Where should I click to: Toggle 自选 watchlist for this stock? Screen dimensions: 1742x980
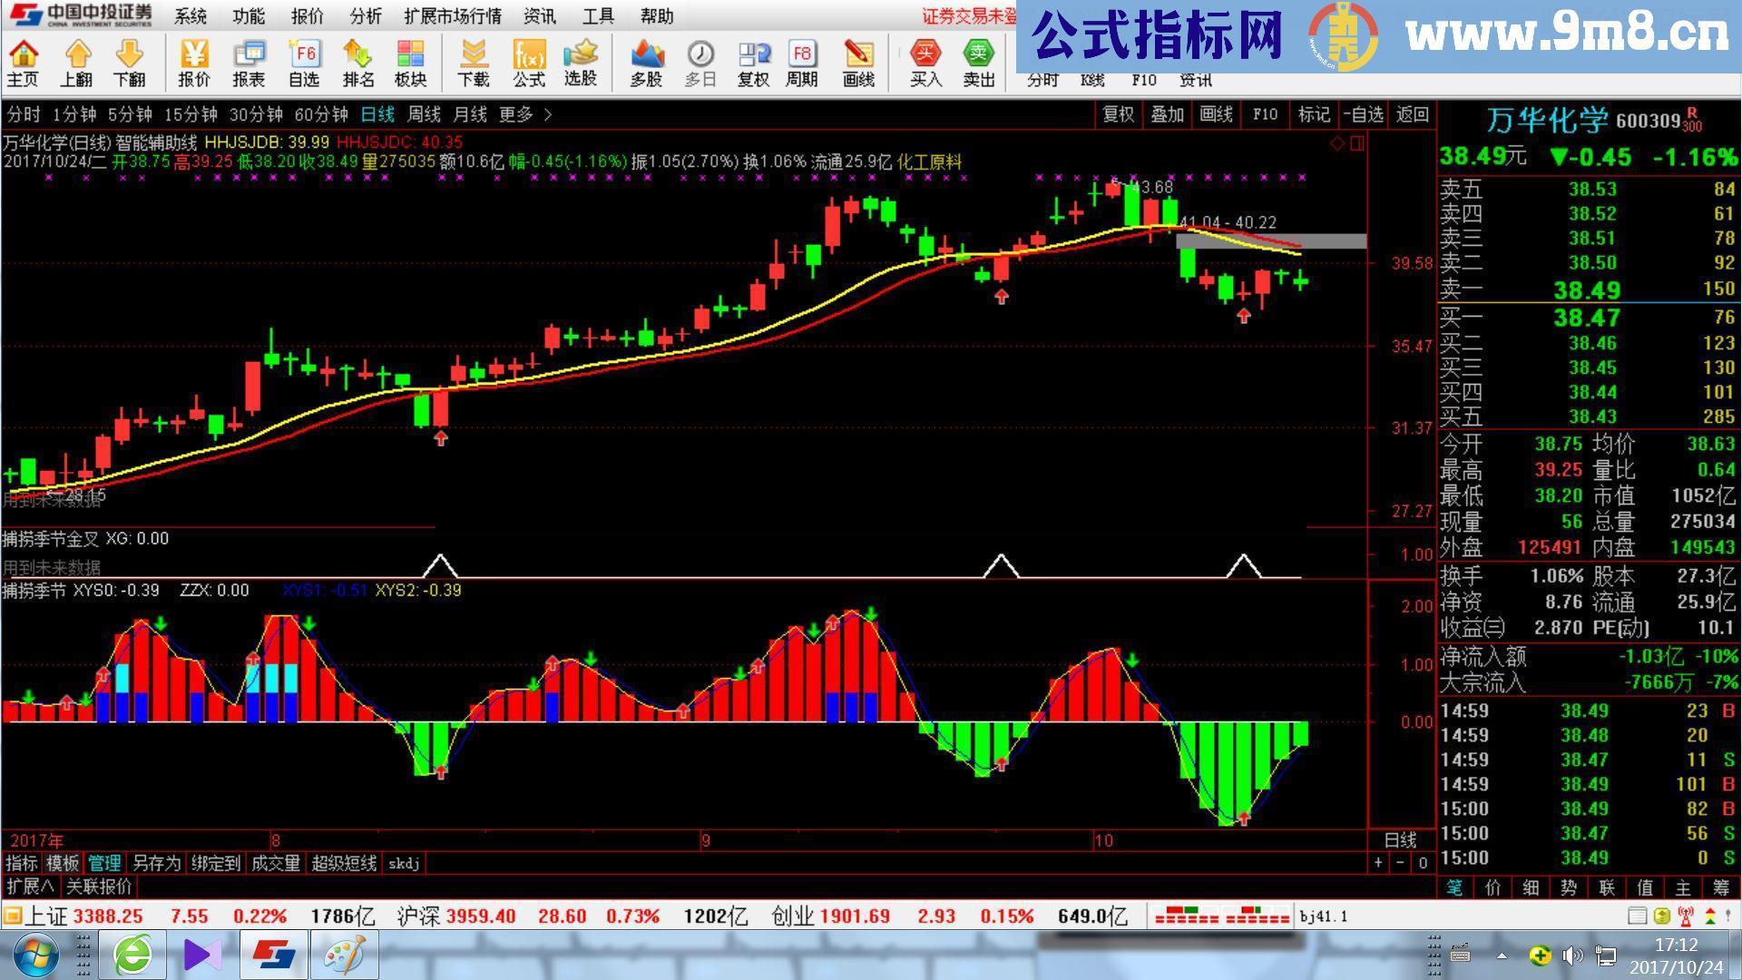tap(1365, 115)
